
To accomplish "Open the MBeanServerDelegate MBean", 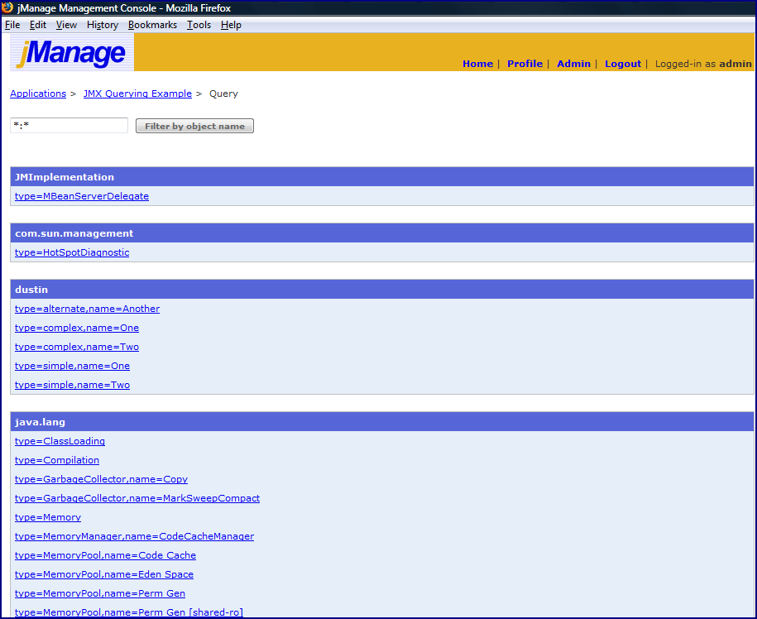I will click(x=80, y=196).
